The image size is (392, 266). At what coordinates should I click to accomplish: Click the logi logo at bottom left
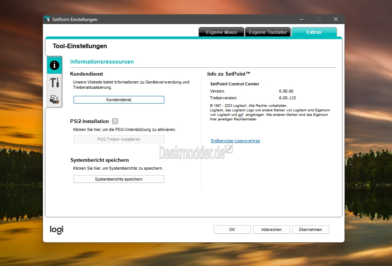(x=57, y=230)
